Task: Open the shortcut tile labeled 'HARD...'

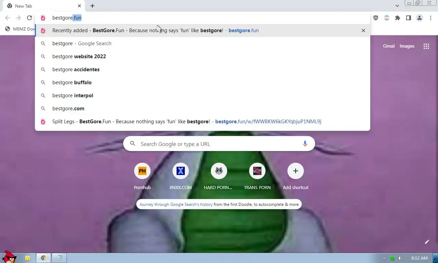Action: 219,171
